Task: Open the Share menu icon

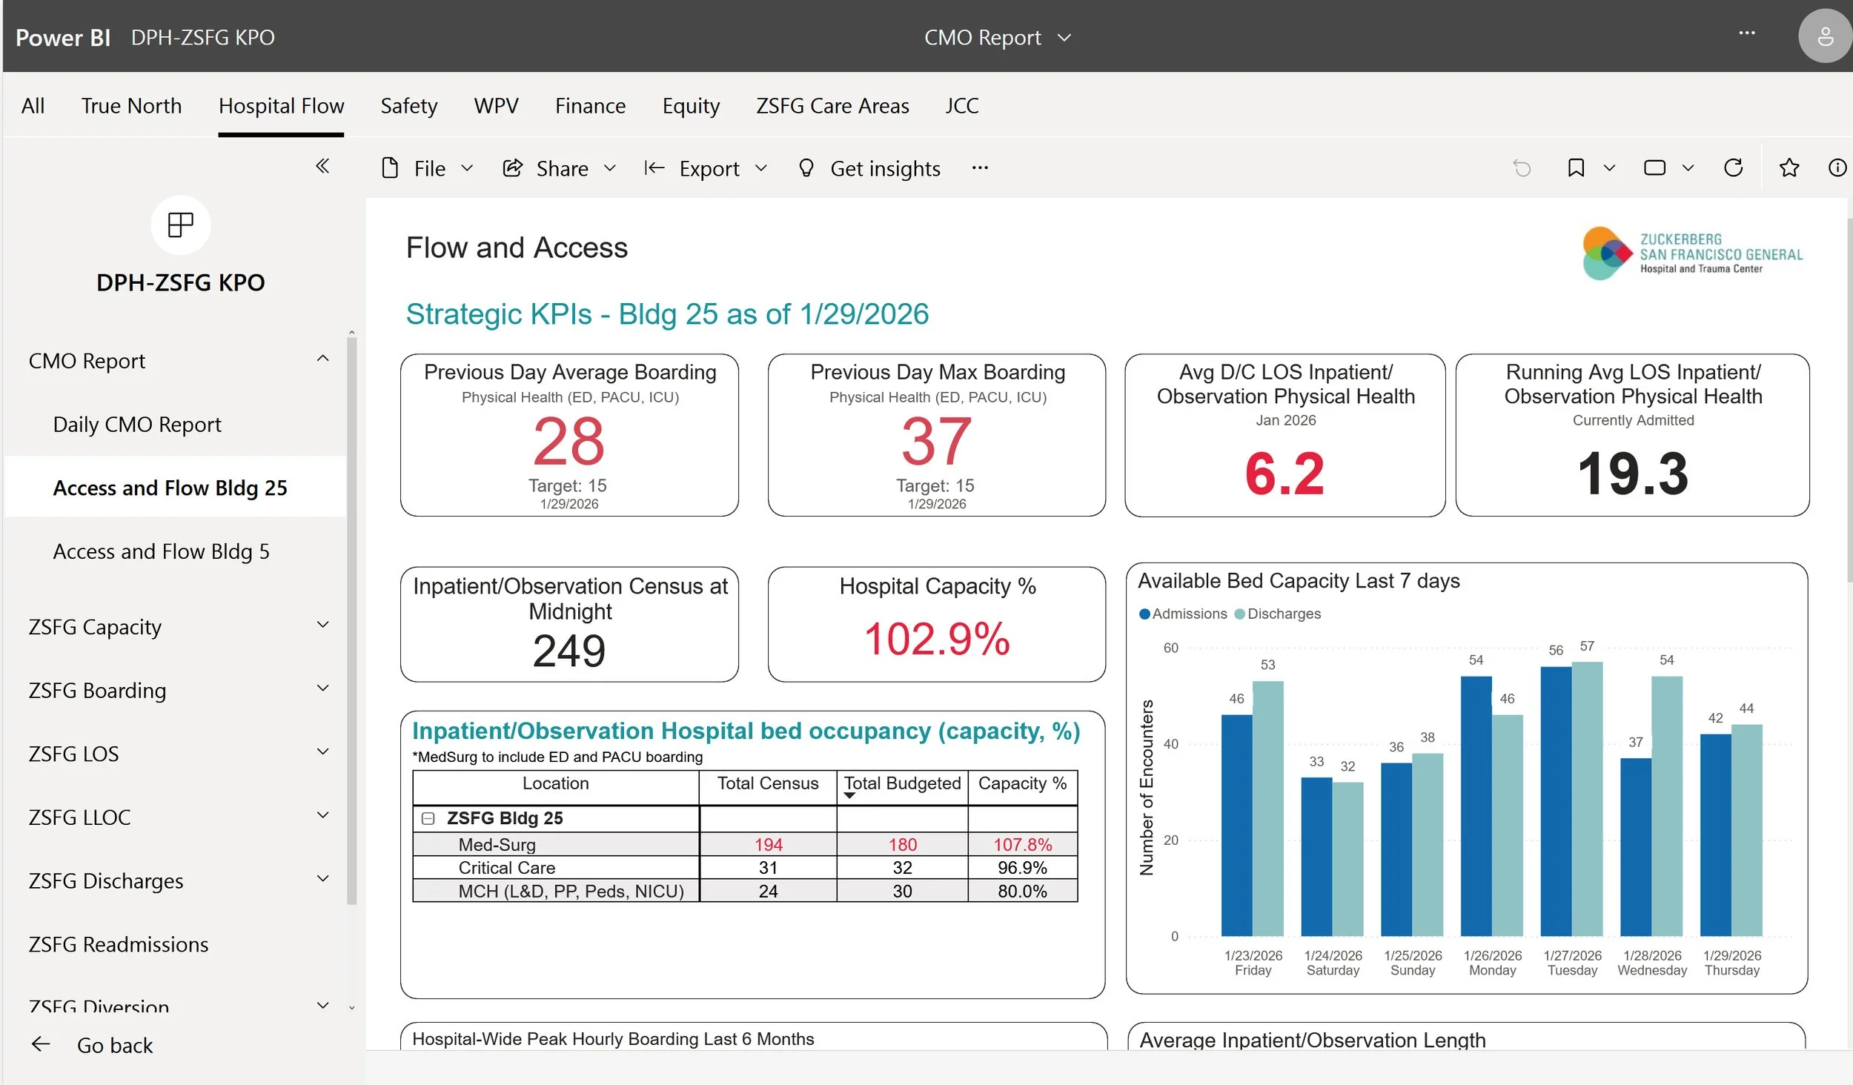Action: [x=512, y=167]
